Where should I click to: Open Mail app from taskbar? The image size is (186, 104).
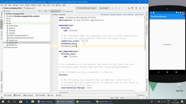tap(21, 101)
